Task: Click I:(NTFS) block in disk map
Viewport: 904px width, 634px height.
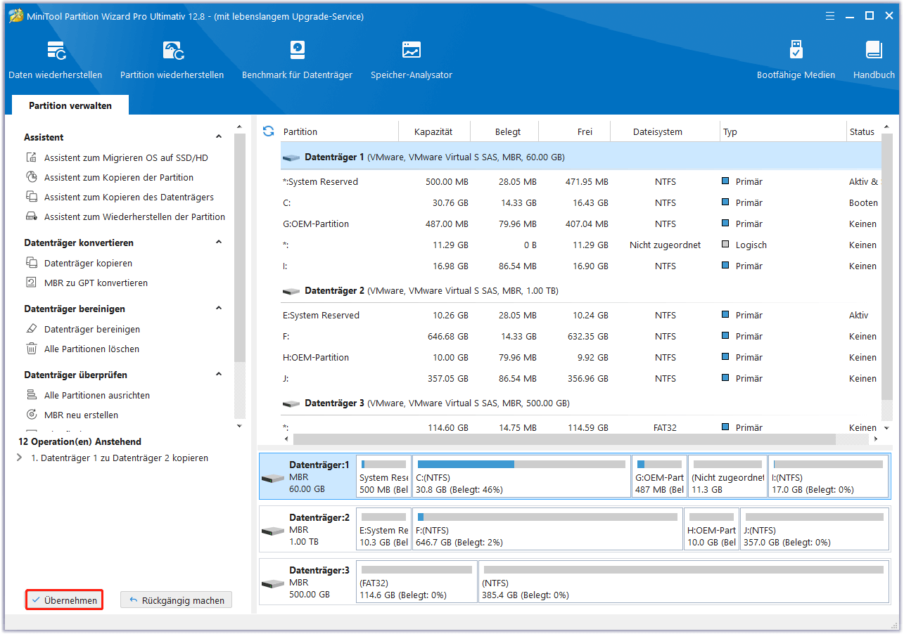Action: point(828,476)
